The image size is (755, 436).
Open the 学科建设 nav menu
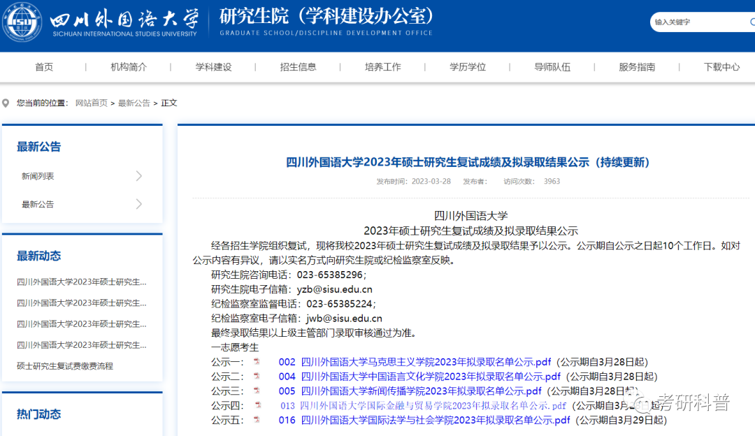pyautogui.click(x=213, y=67)
